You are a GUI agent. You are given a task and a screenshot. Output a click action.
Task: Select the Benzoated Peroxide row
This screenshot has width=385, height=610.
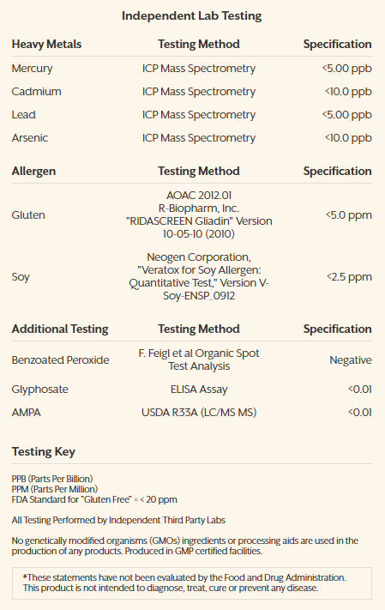click(192, 359)
